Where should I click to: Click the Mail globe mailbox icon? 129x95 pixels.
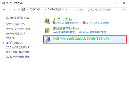47,39
